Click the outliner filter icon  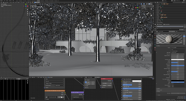click(x=183, y=2)
